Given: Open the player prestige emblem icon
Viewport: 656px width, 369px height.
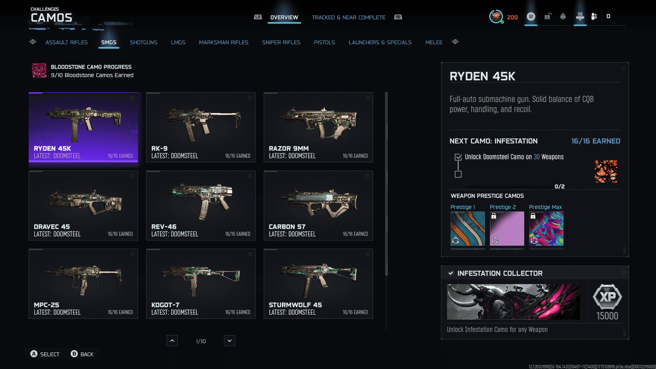Looking at the screenshot, I should (x=496, y=16).
